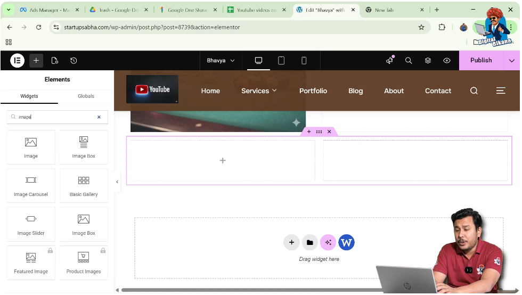Screen dimensions: 522x295
Task: Add container via the section handle plus
Action: [x=309, y=132]
